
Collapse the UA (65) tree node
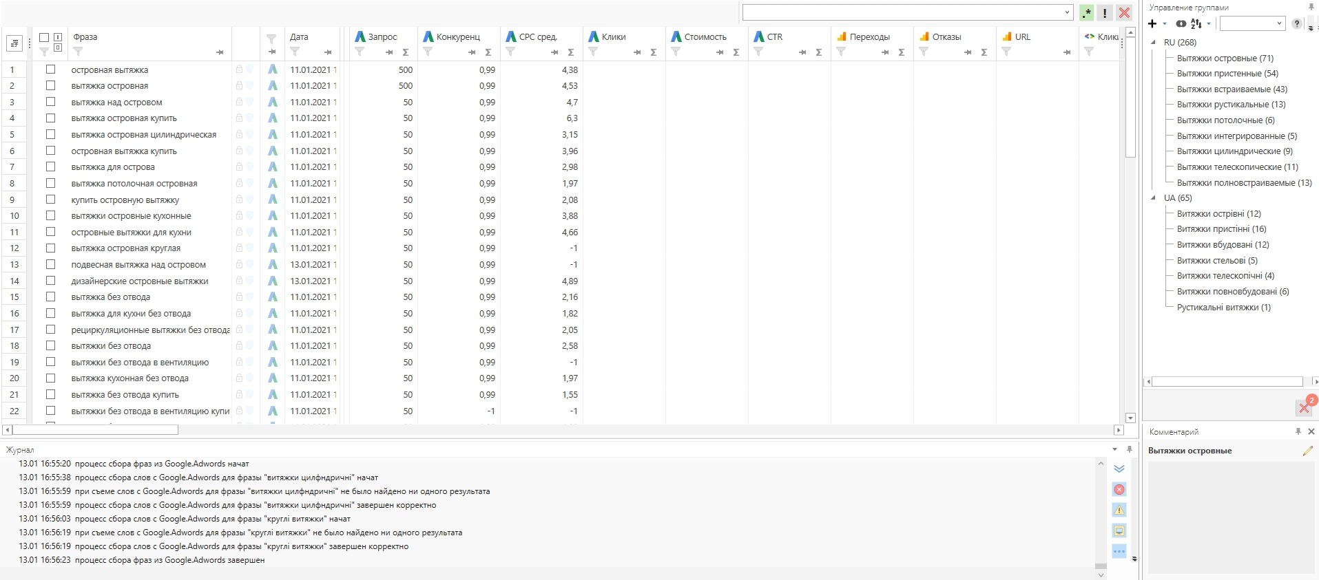[x=1154, y=197]
